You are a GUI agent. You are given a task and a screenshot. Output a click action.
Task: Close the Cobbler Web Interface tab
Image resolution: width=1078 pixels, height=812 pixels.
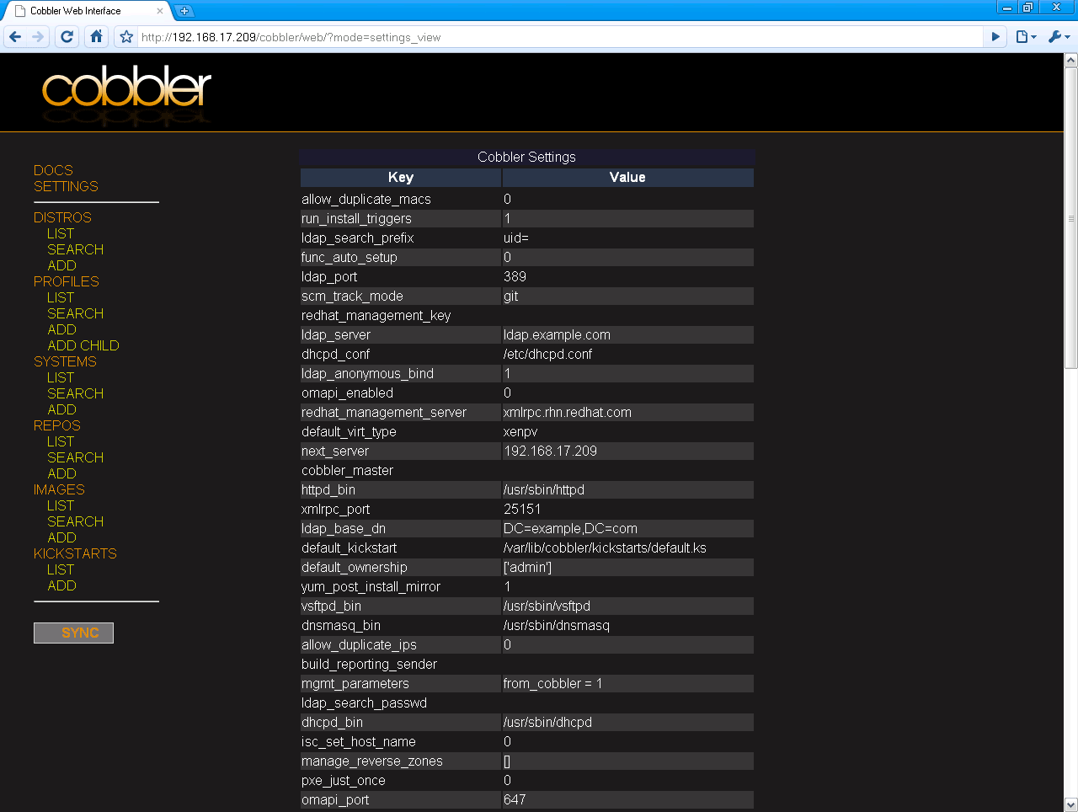pos(160,11)
